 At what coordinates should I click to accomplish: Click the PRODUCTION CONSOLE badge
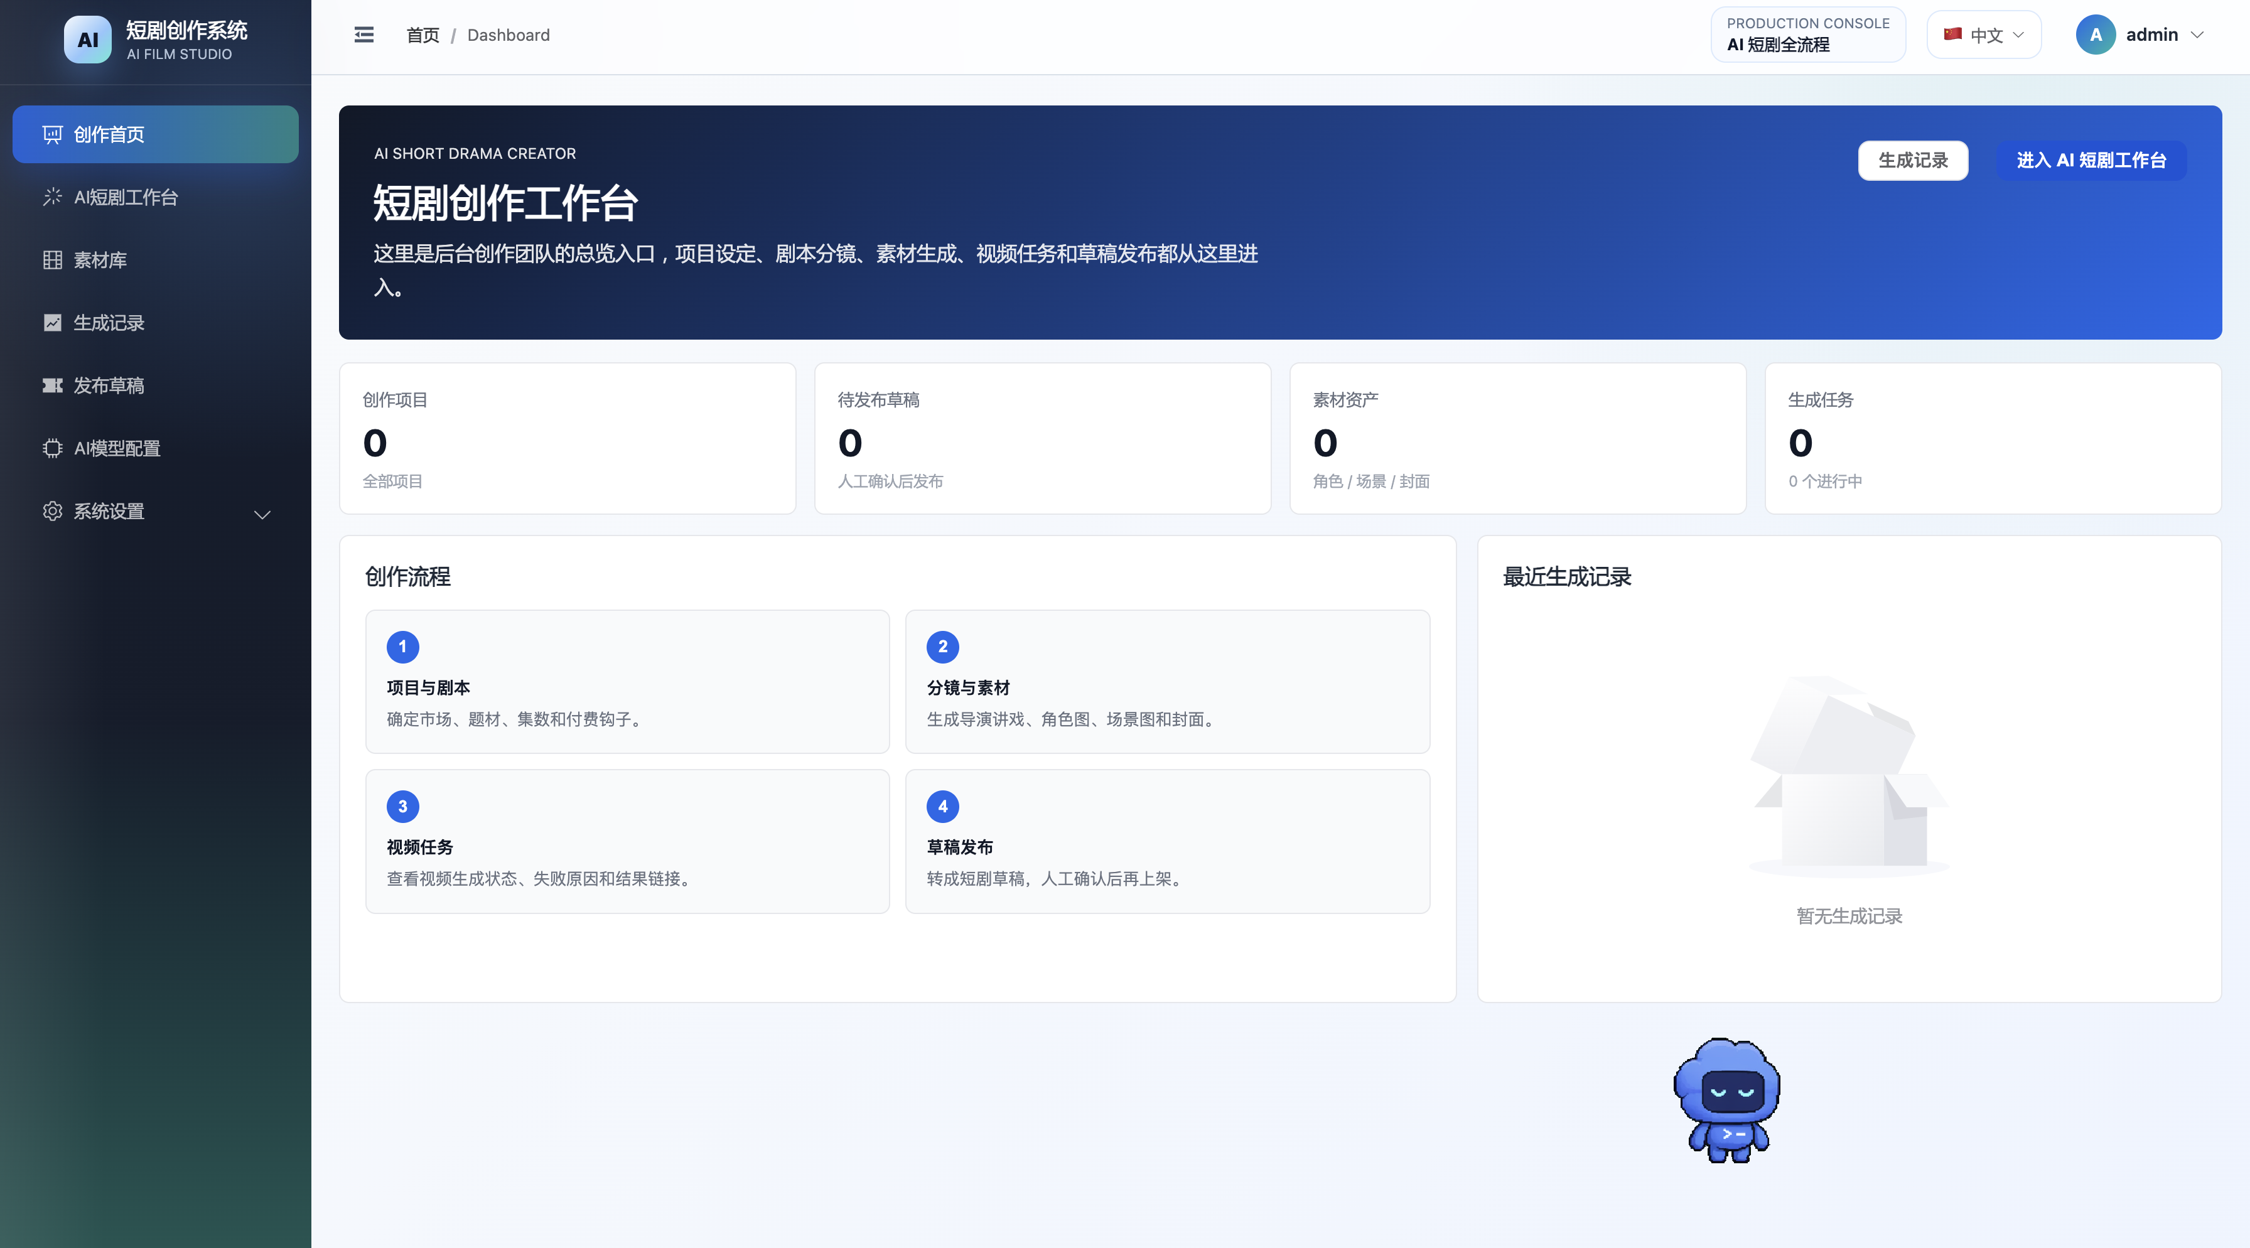(x=1808, y=35)
